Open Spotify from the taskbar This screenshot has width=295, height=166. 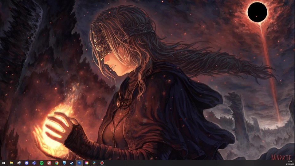[x=41, y=163]
